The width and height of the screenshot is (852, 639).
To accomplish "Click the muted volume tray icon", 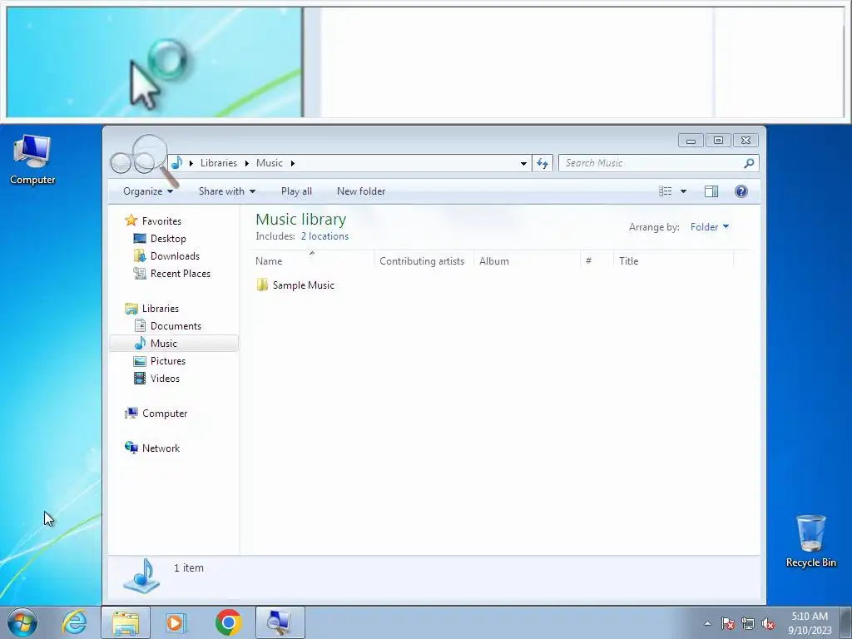I will point(768,624).
